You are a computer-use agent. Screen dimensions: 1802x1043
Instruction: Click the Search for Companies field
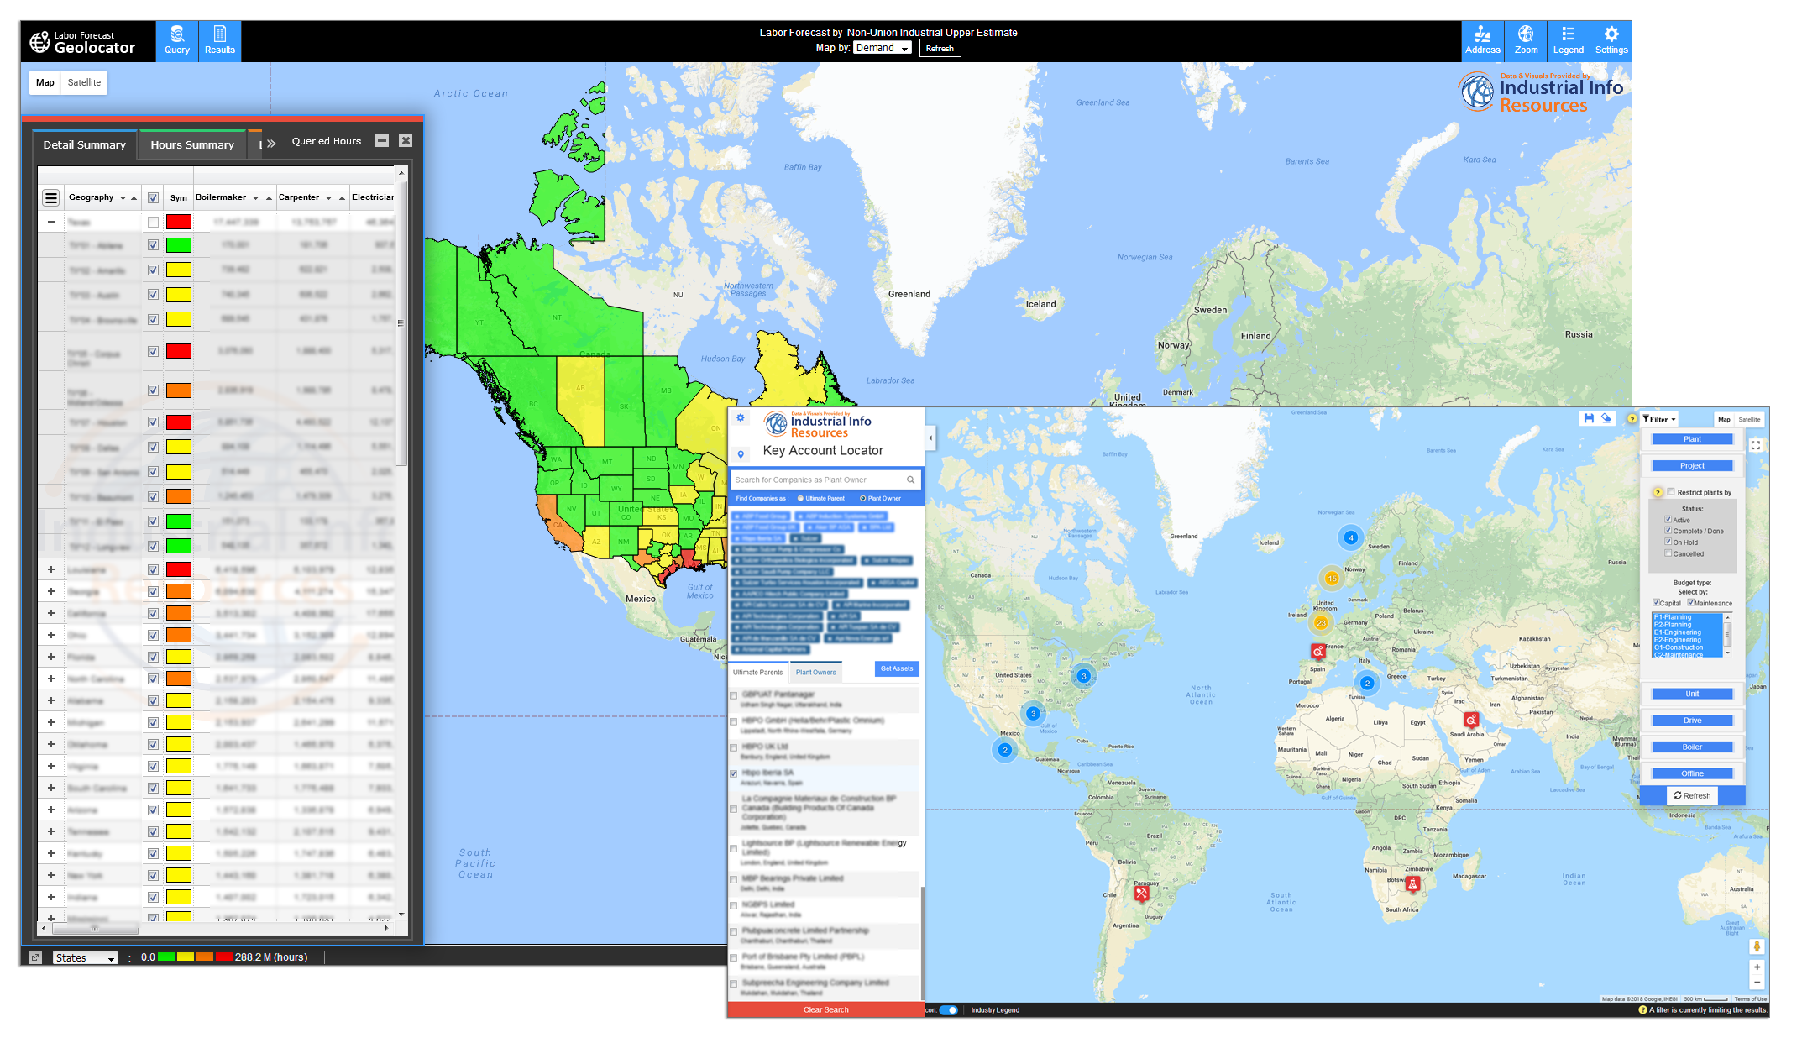coord(819,480)
